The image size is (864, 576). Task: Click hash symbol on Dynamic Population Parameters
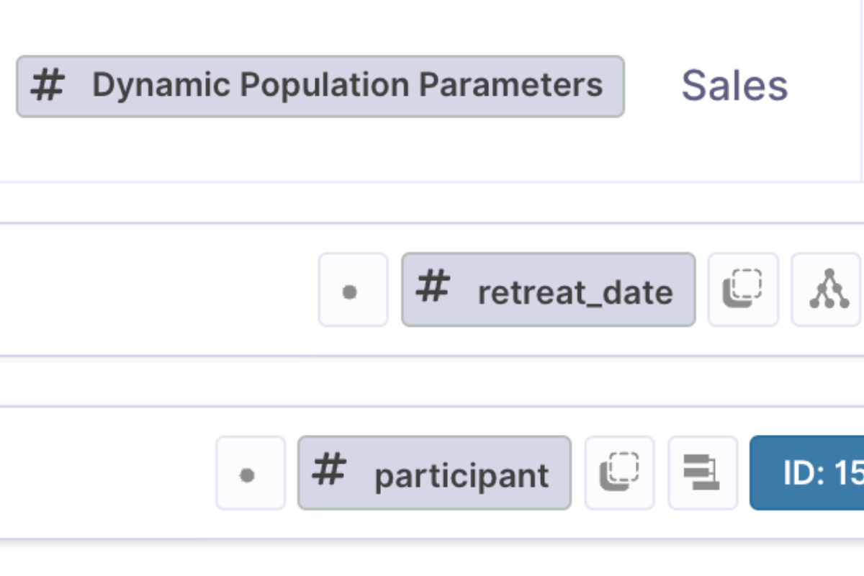(x=47, y=85)
